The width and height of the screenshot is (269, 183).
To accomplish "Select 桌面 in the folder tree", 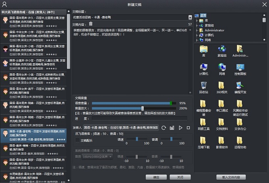I will pyautogui.click(x=203, y=15).
